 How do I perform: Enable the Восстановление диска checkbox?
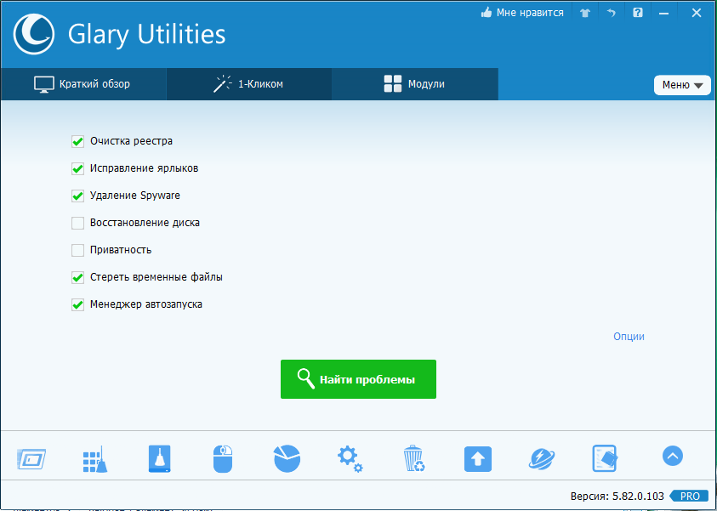[x=77, y=223]
